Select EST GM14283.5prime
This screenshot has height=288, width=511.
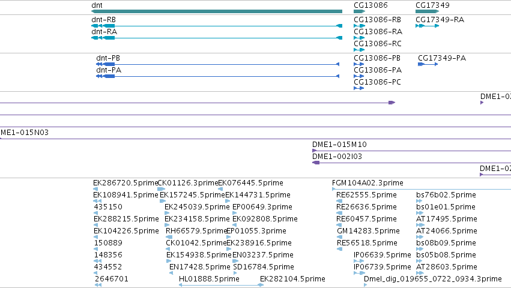[x=368, y=231]
